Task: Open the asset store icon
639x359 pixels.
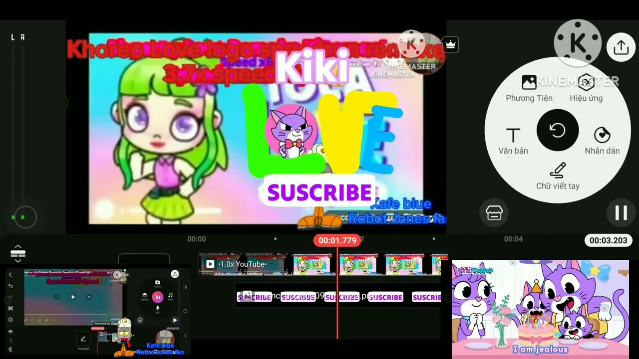Action: pos(494,213)
